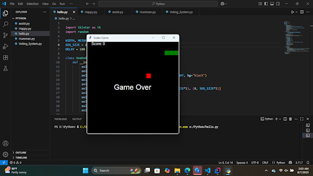Change indentation via Spaces: 4
Viewport: 313px width, 176px height.
click(x=242, y=163)
